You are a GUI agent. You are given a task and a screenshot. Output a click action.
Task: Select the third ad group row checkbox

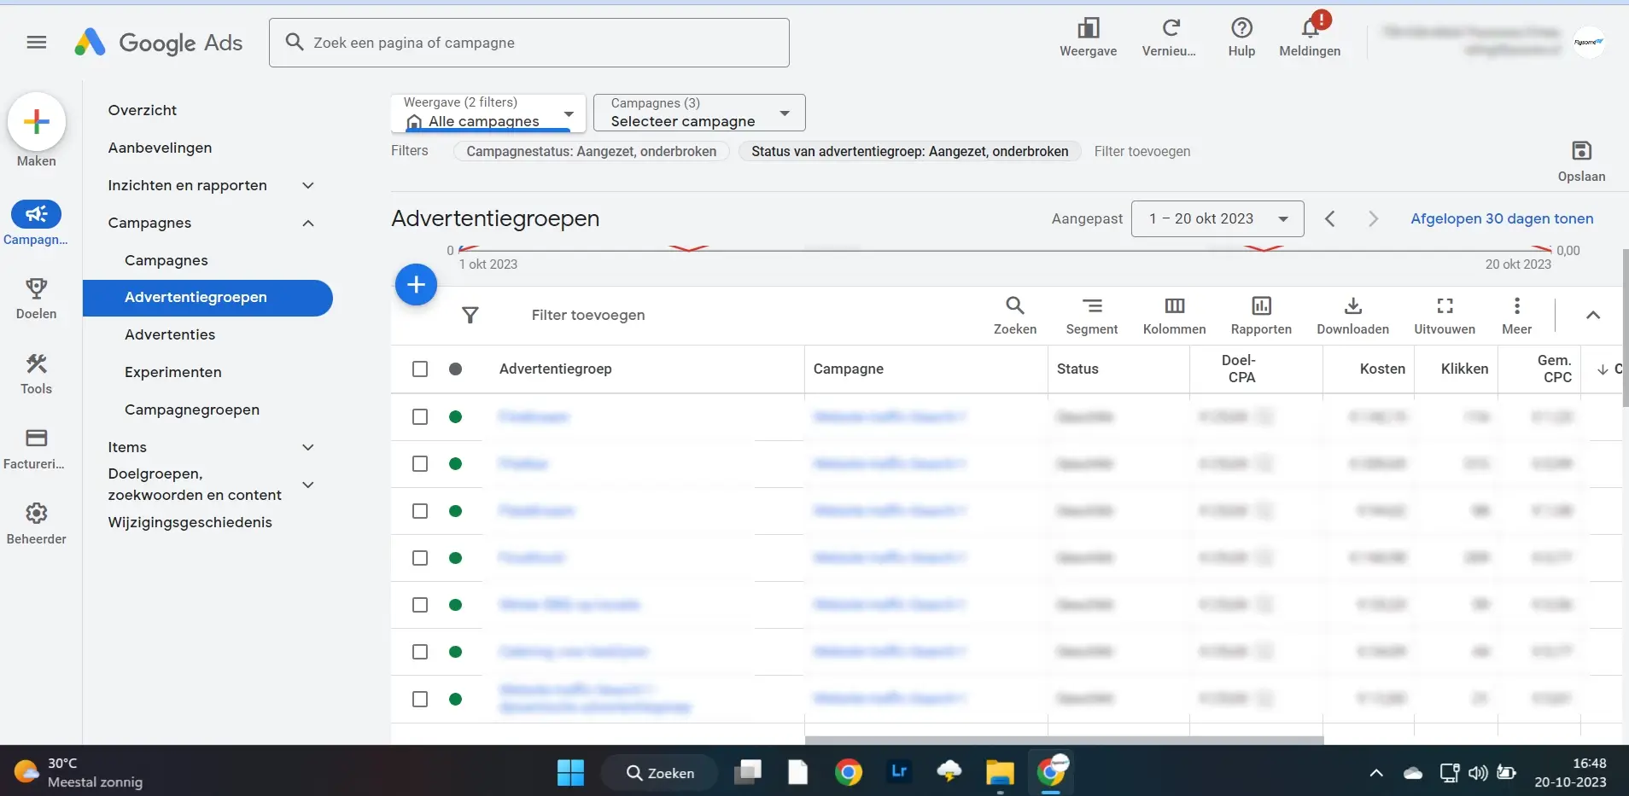coord(420,511)
